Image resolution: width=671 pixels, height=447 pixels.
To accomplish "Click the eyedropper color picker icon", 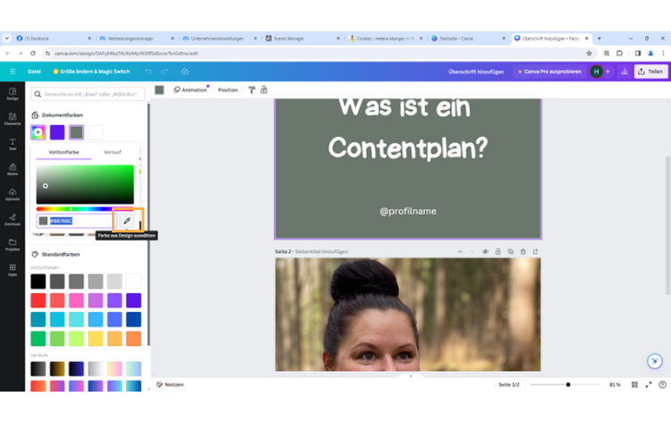I will [x=127, y=221].
